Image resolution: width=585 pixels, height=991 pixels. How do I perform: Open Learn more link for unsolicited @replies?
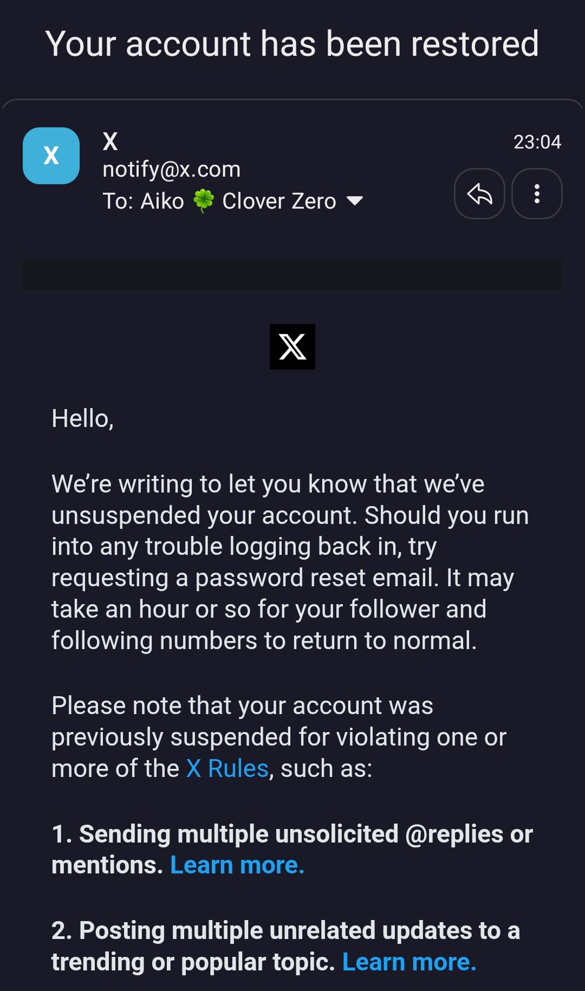(x=237, y=865)
